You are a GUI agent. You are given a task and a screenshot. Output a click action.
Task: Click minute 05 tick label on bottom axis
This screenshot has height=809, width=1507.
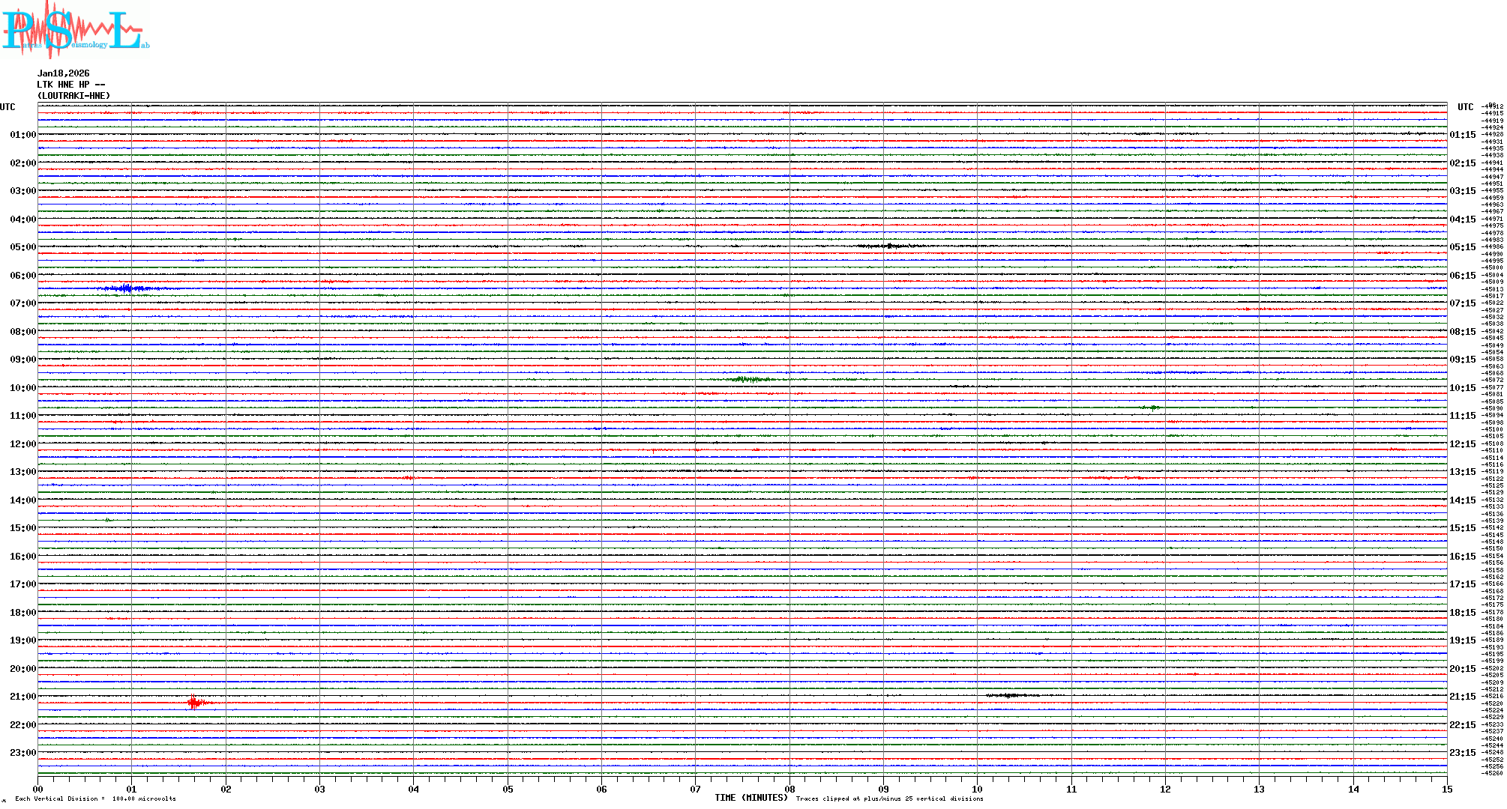(x=508, y=789)
